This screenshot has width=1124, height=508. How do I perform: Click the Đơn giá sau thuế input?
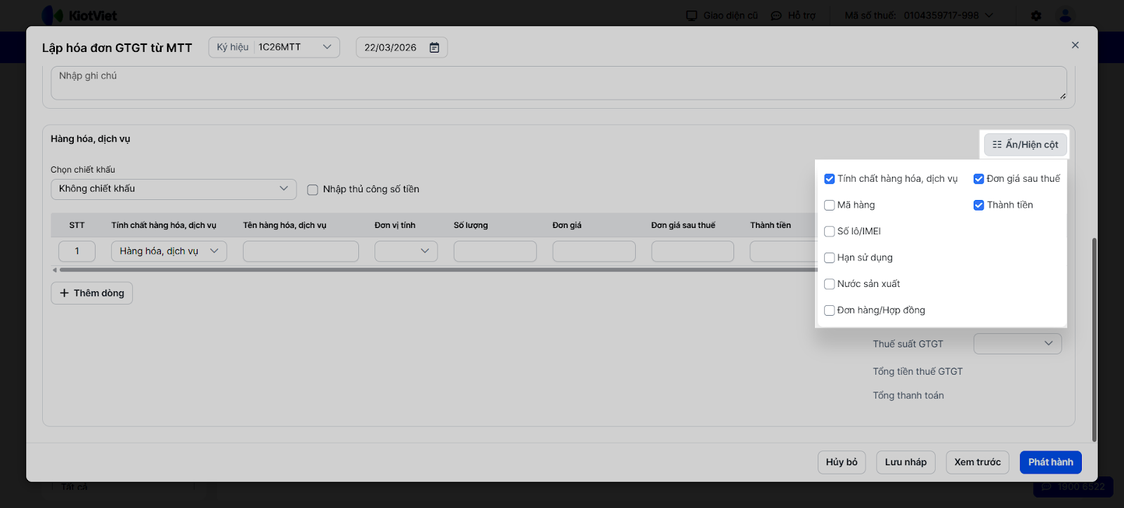693,251
